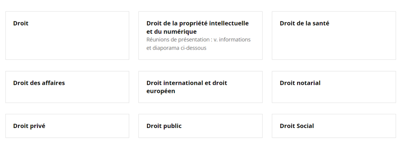Go to the Droit public card

[x=201, y=126]
